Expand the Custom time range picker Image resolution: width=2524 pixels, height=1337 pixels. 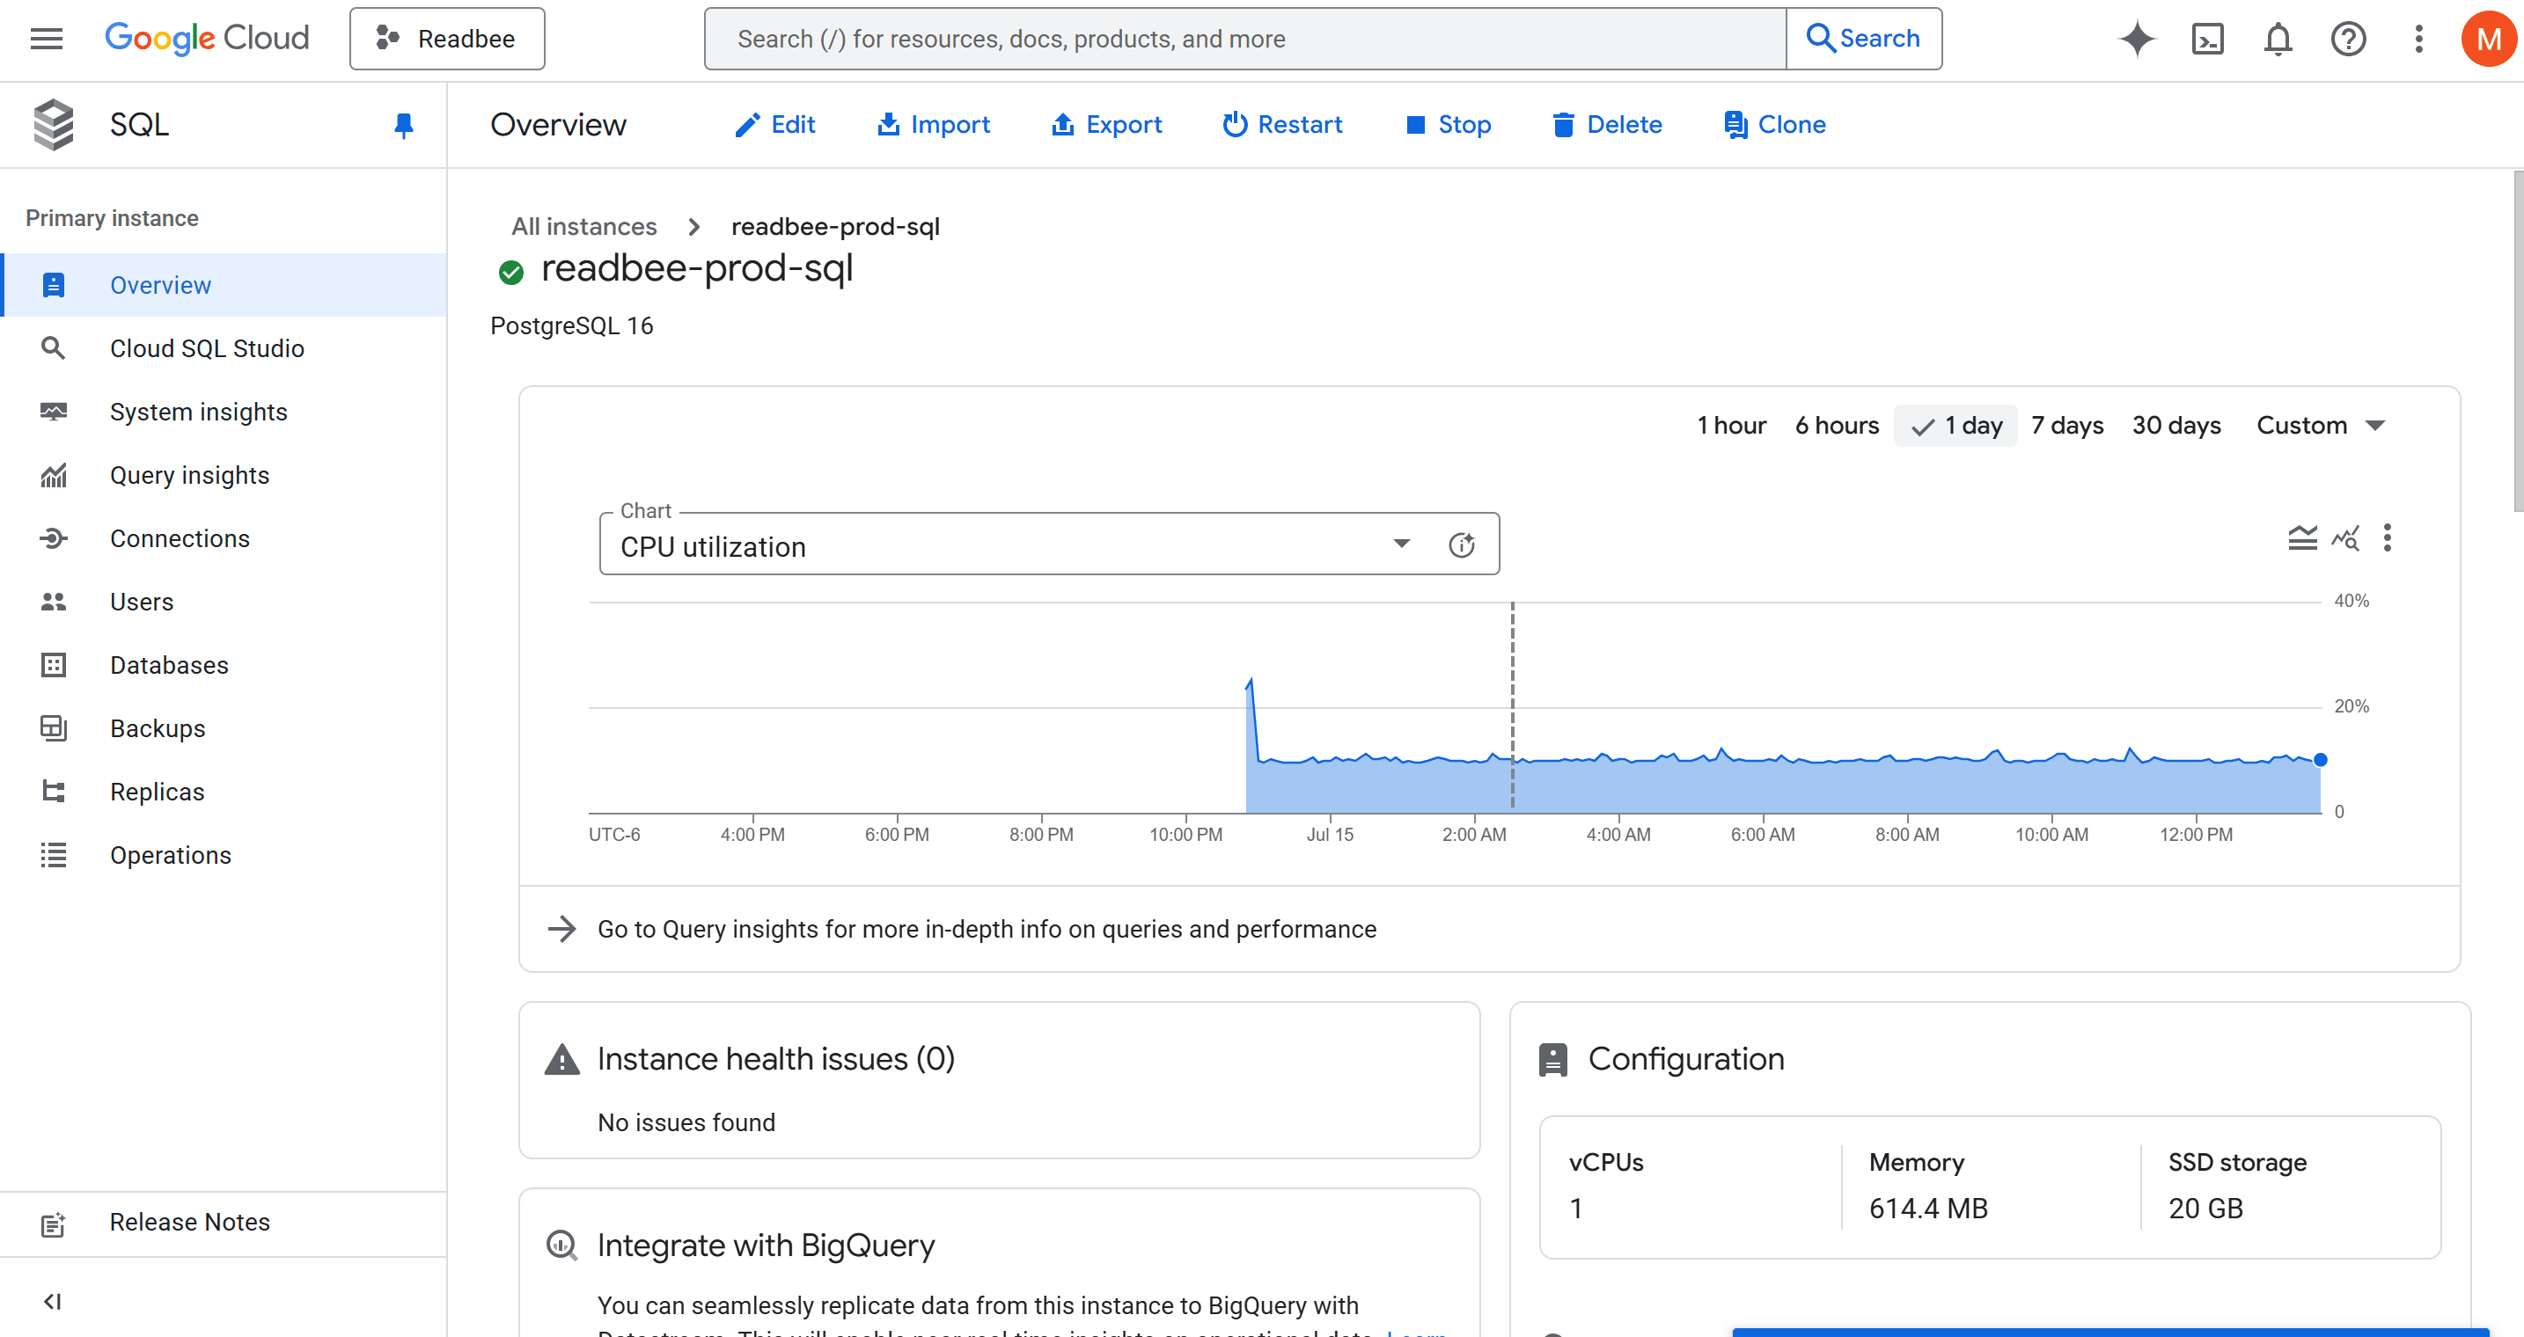tap(2320, 425)
